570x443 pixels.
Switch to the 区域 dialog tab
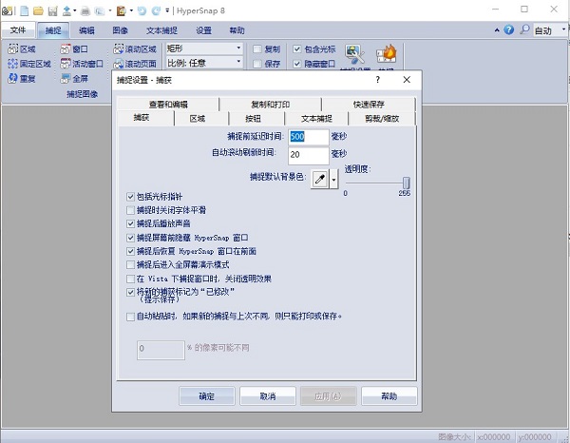pyautogui.click(x=198, y=119)
